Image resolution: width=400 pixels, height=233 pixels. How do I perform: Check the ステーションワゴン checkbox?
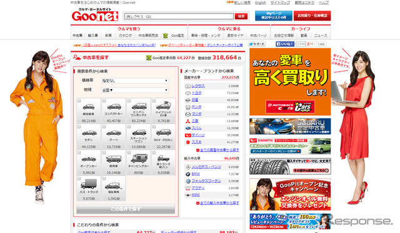tap(129, 126)
